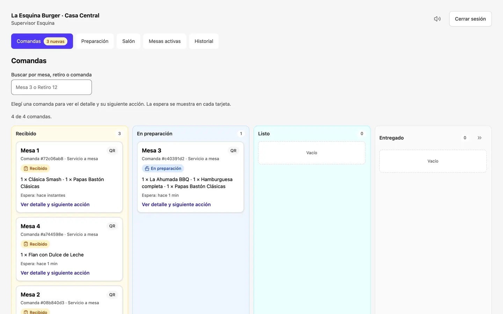Image resolution: width=503 pixels, height=314 pixels.
Task: Select the Mesa 4 card title
Action: coord(30,226)
